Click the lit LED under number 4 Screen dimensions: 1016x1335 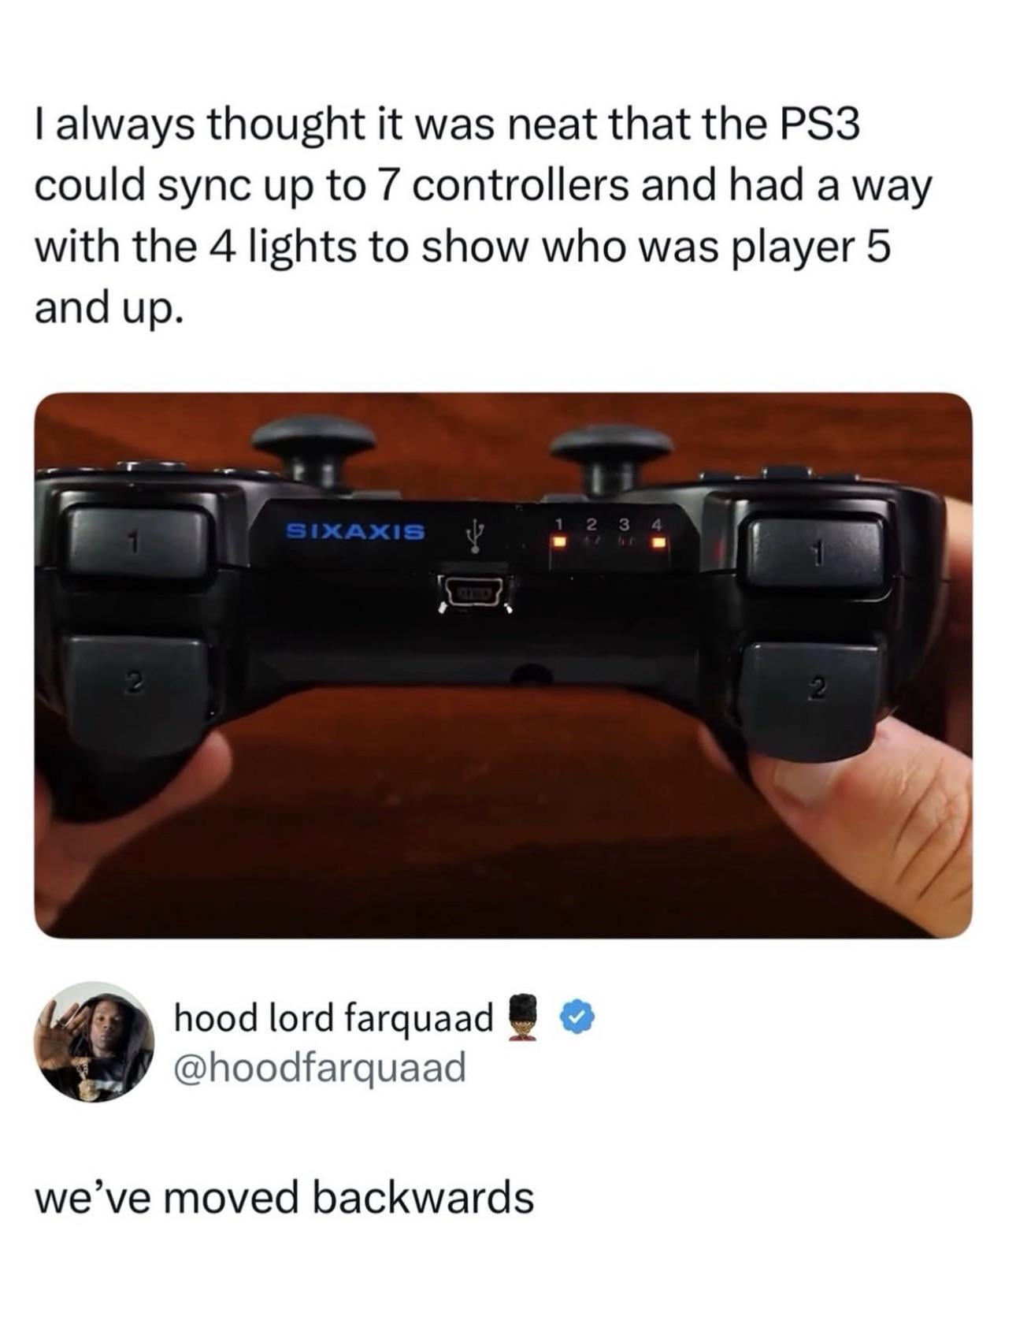[658, 542]
